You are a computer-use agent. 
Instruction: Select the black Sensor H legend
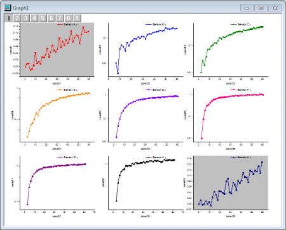pyautogui.click(x=156, y=158)
